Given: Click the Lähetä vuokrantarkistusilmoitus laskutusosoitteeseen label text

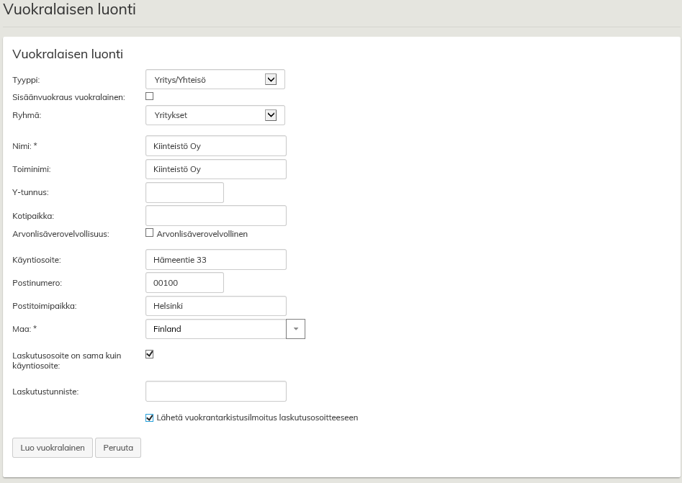Looking at the screenshot, I should pos(257,417).
